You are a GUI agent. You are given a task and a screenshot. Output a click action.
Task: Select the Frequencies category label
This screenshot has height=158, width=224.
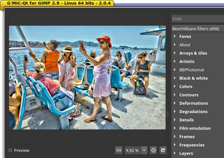pyautogui.click(x=192, y=145)
